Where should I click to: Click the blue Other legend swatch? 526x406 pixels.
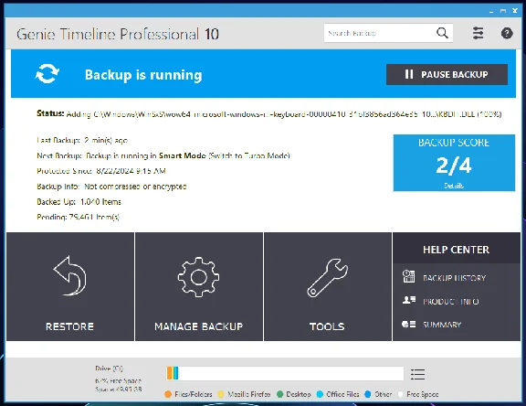[x=368, y=394]
